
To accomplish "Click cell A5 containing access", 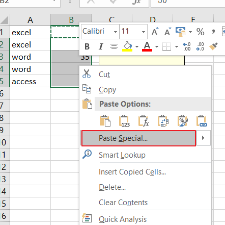I will click(30, 81).
